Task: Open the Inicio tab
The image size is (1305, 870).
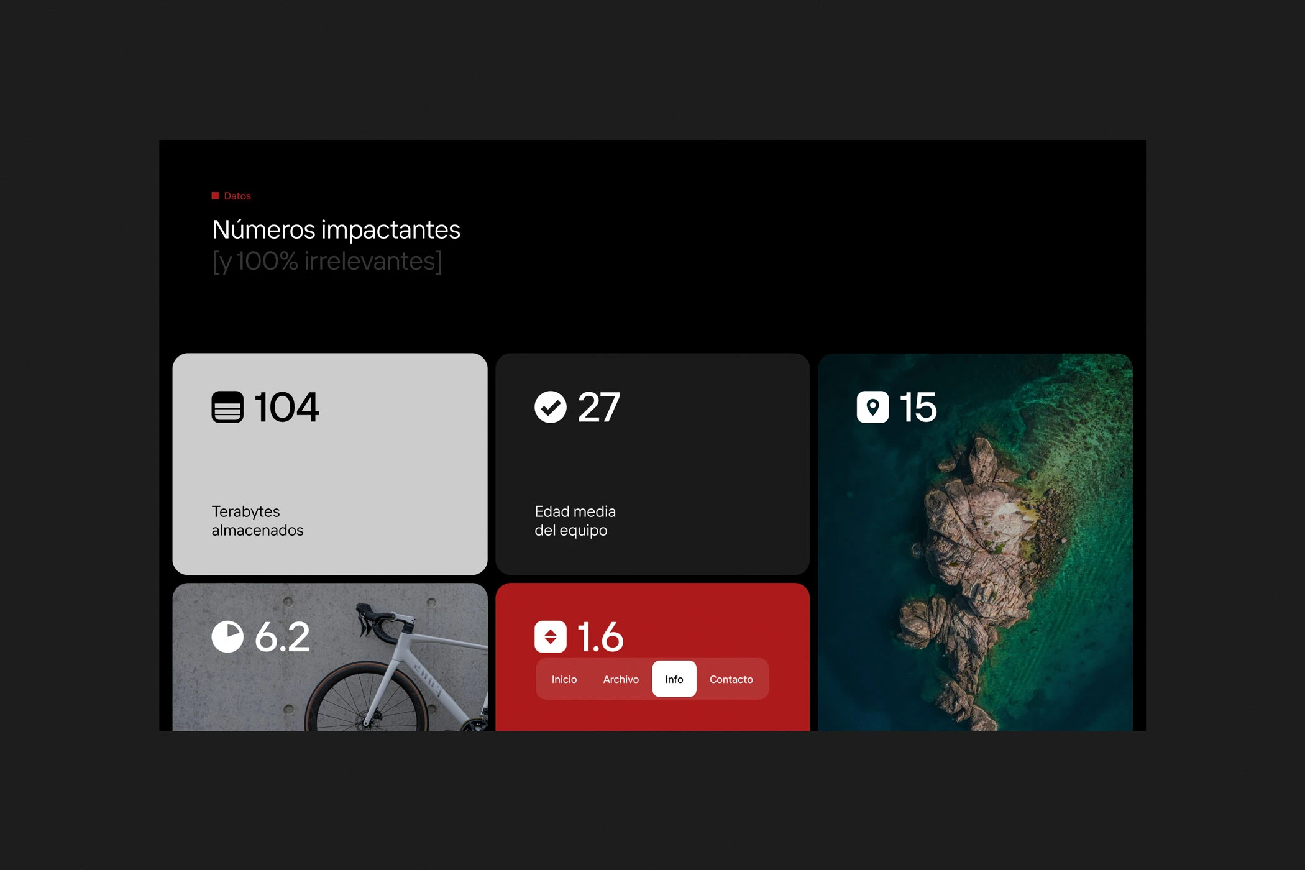Action: tap(564, 679)
